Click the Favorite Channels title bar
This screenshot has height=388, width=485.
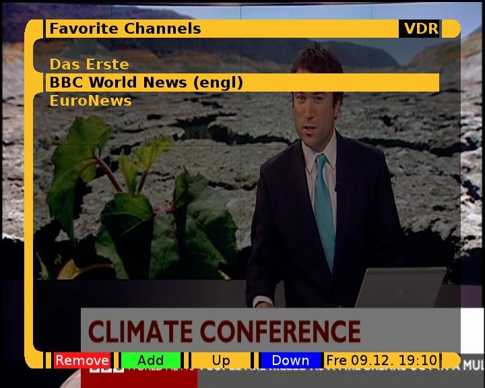pyautogui.click(x=222, y=28)
